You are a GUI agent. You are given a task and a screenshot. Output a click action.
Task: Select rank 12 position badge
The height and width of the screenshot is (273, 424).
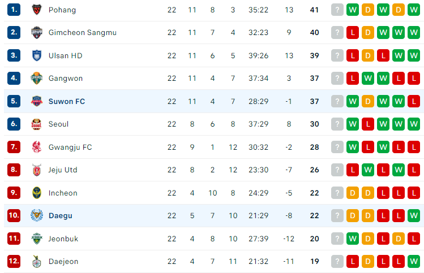click(14, 261)
